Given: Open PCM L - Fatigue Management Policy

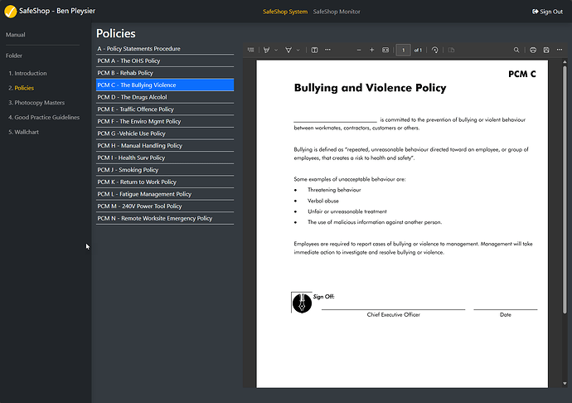Looking at the screenshot, I should click(165, 194).
